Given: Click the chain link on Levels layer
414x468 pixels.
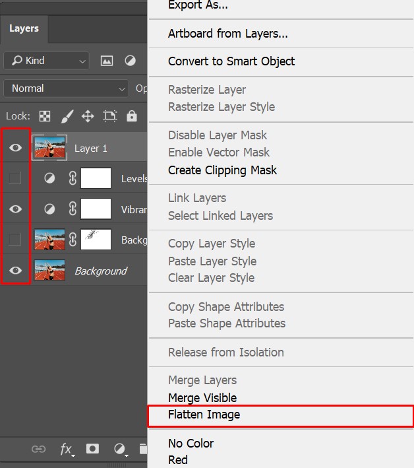Looking at the screenshot, I should [x=73, y=178].
